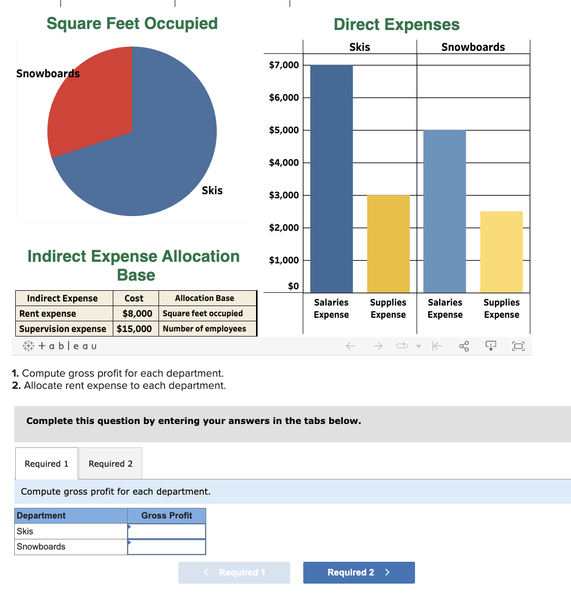Click the Skis column header in the chart

pos(360,47)
